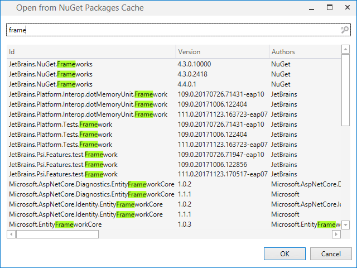Image resolution: width=357 pixels, height=268 pixels.
Task: Click the Authors column header
Action: 304,52
